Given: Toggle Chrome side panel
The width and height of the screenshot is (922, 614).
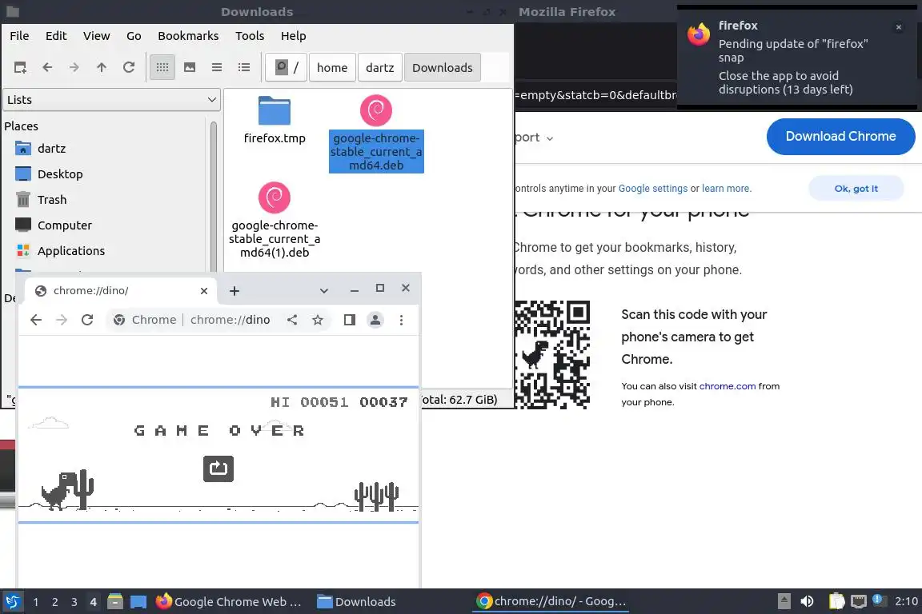Looking at the screenshot, I should [x=350, y=320].
